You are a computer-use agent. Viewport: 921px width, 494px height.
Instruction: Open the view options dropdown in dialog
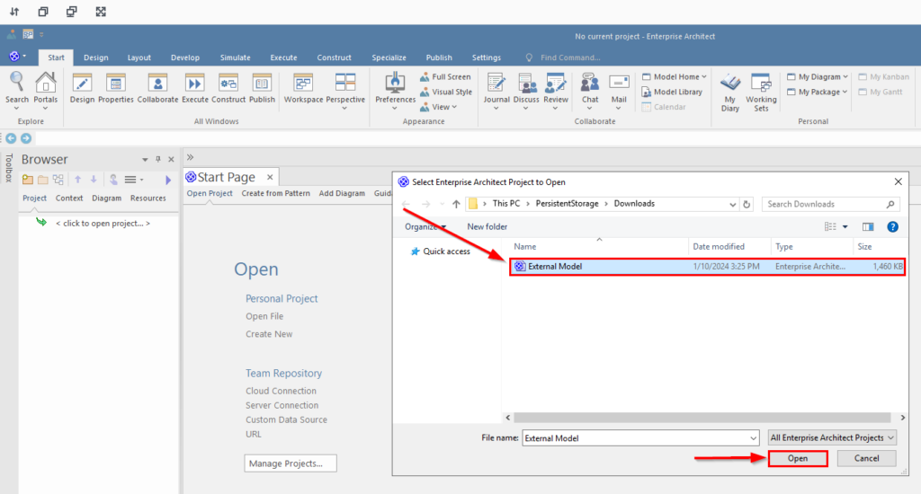[x=845, y=227]
